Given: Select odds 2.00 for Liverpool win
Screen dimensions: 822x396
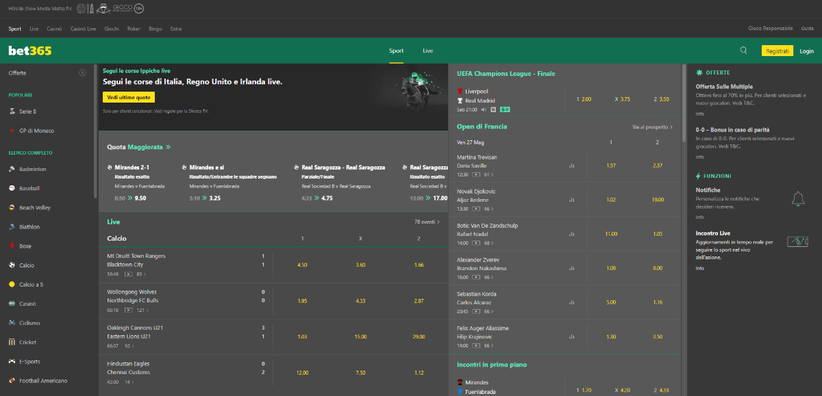Looking at the screenshot, I should (584, 99).
